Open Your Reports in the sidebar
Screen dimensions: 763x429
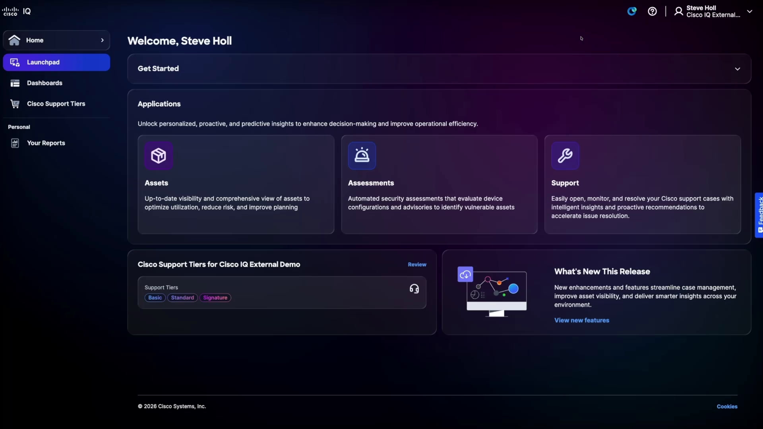pos(56,143)
